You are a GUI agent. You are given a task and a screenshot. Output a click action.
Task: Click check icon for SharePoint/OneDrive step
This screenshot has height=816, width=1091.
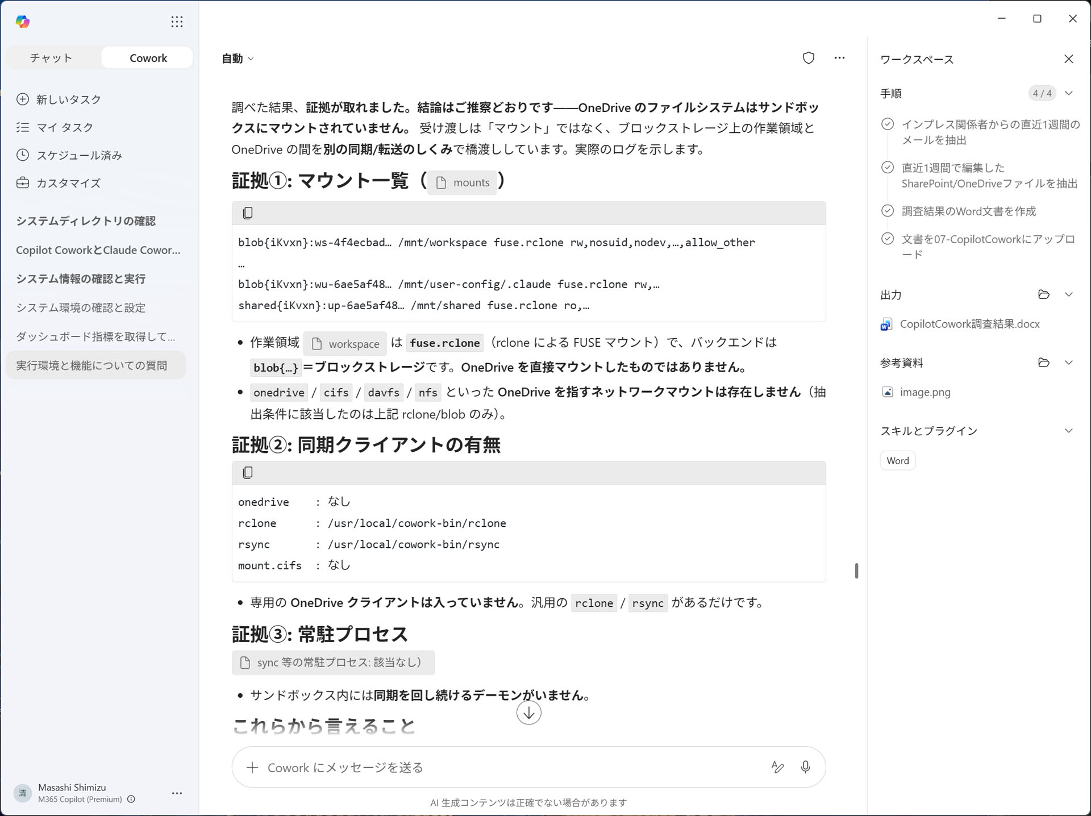click(x=887, y=168)
